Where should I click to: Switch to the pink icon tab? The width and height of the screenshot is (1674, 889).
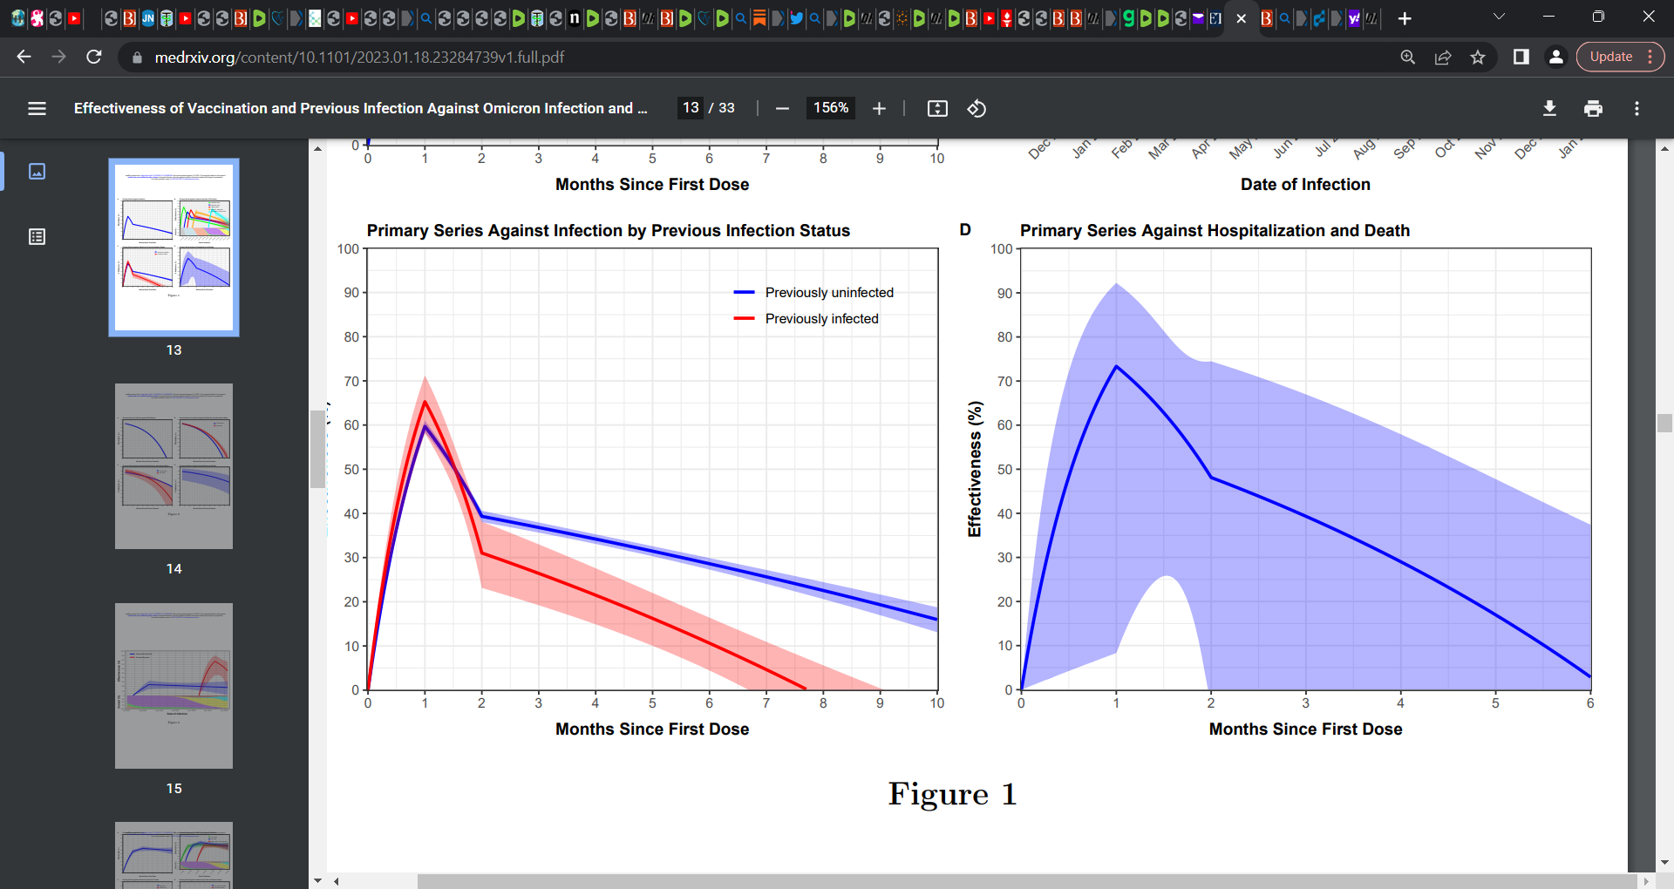(x=37, y=18)
